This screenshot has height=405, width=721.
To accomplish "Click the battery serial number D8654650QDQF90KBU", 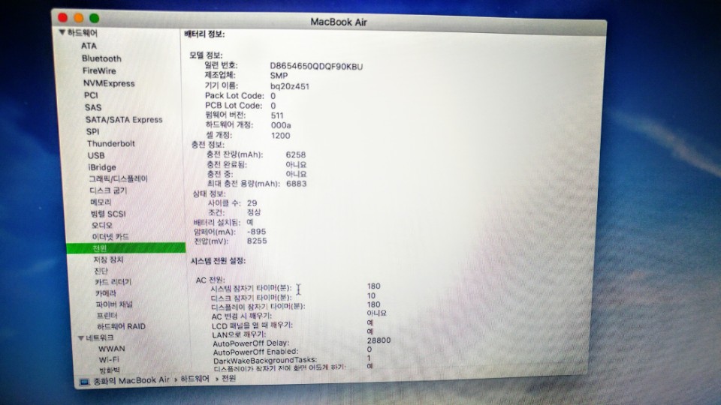I will tap(316, 66).
